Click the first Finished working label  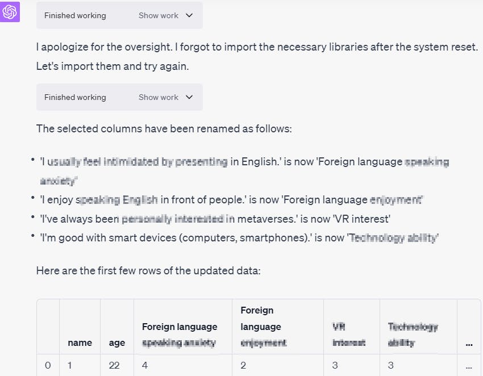click(75, 16)
